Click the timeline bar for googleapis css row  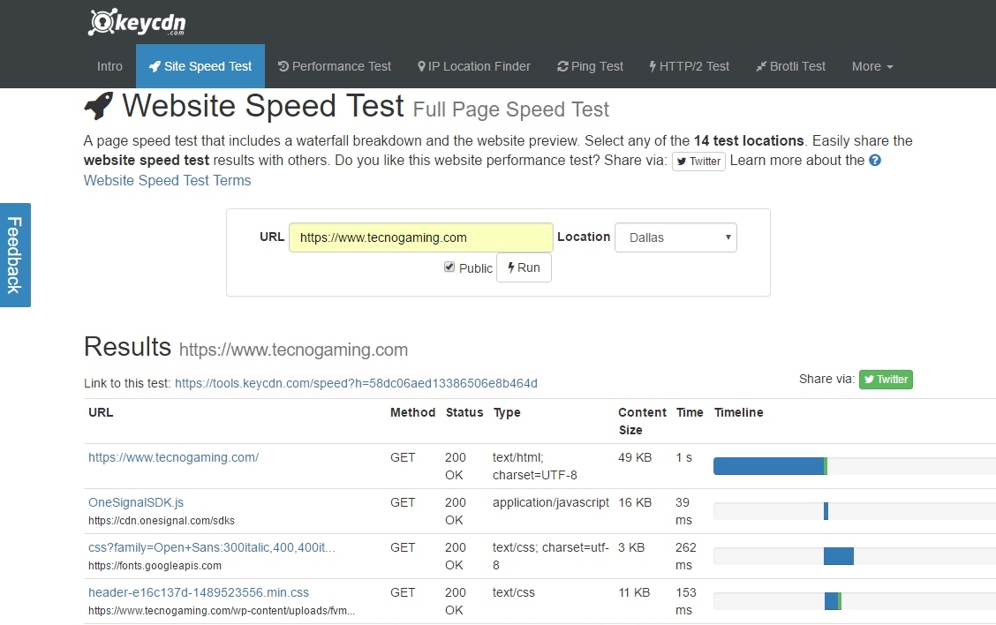839,556
